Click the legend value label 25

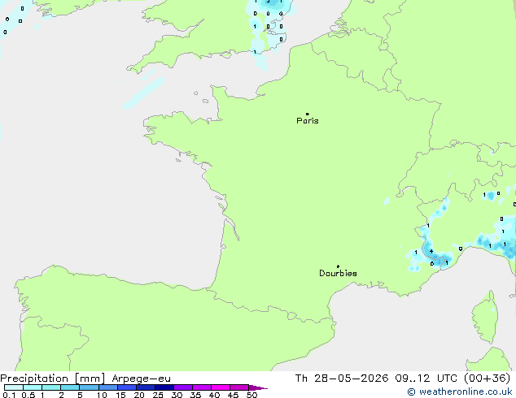tap(158, 395)
